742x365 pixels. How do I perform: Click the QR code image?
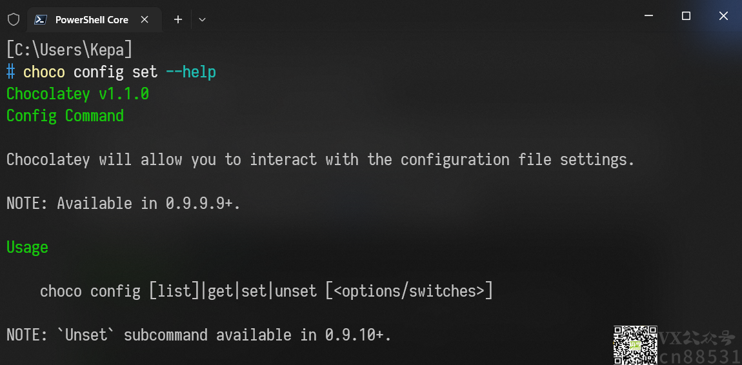point(635,345)
